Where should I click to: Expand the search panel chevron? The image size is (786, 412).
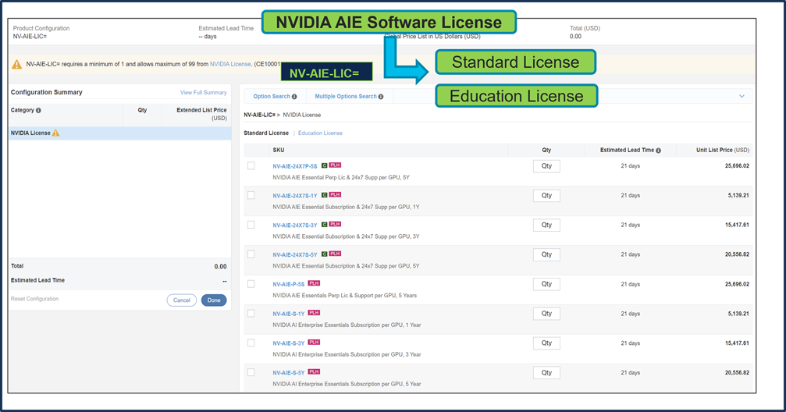click(742, 96)
